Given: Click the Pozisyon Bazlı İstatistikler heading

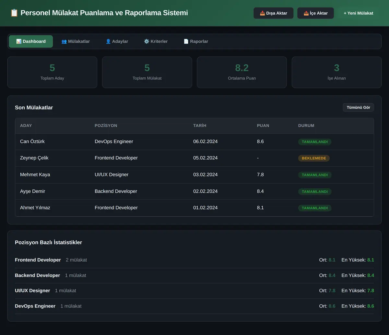Looking at the screenshot, I should (48, 242).
